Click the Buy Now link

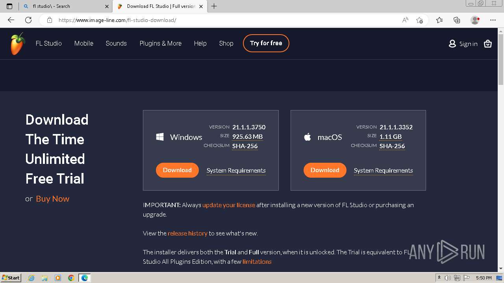point(53,199)
